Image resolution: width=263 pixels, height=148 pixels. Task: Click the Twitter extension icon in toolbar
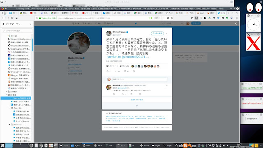218,18
